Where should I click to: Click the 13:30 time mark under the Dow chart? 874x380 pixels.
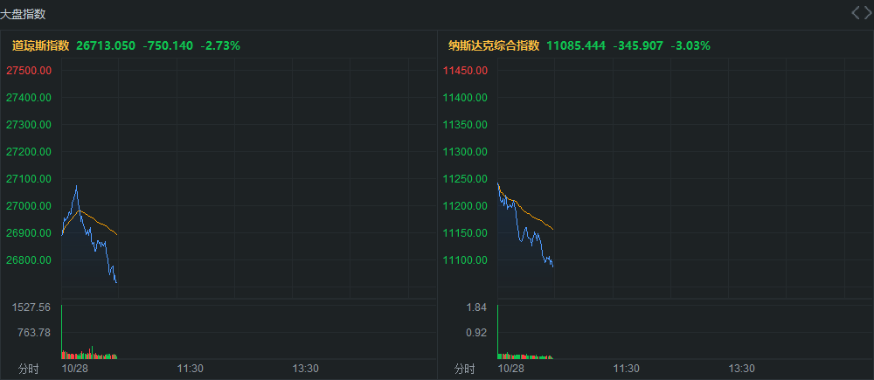(305, 369)
